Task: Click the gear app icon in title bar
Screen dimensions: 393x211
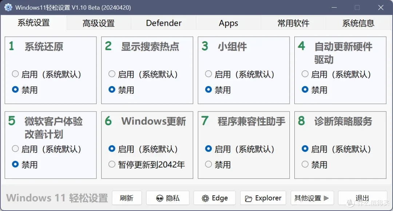Action: (x=8, y=8)
